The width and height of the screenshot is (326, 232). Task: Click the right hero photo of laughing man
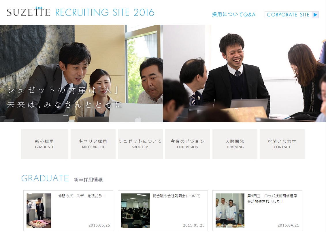pyautogui.click(x=244, y=73)
